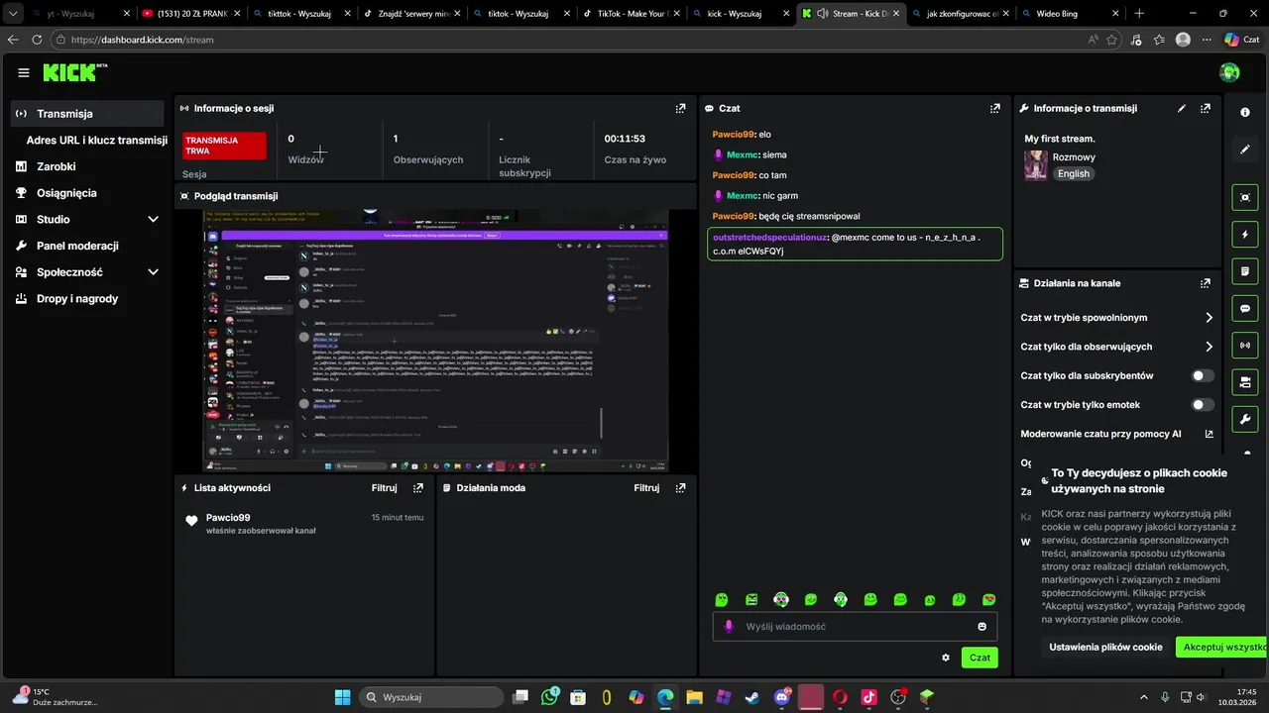Screen dimensions: 1269x713
Task: Send message with green Czat button
Action: point(980,658)
